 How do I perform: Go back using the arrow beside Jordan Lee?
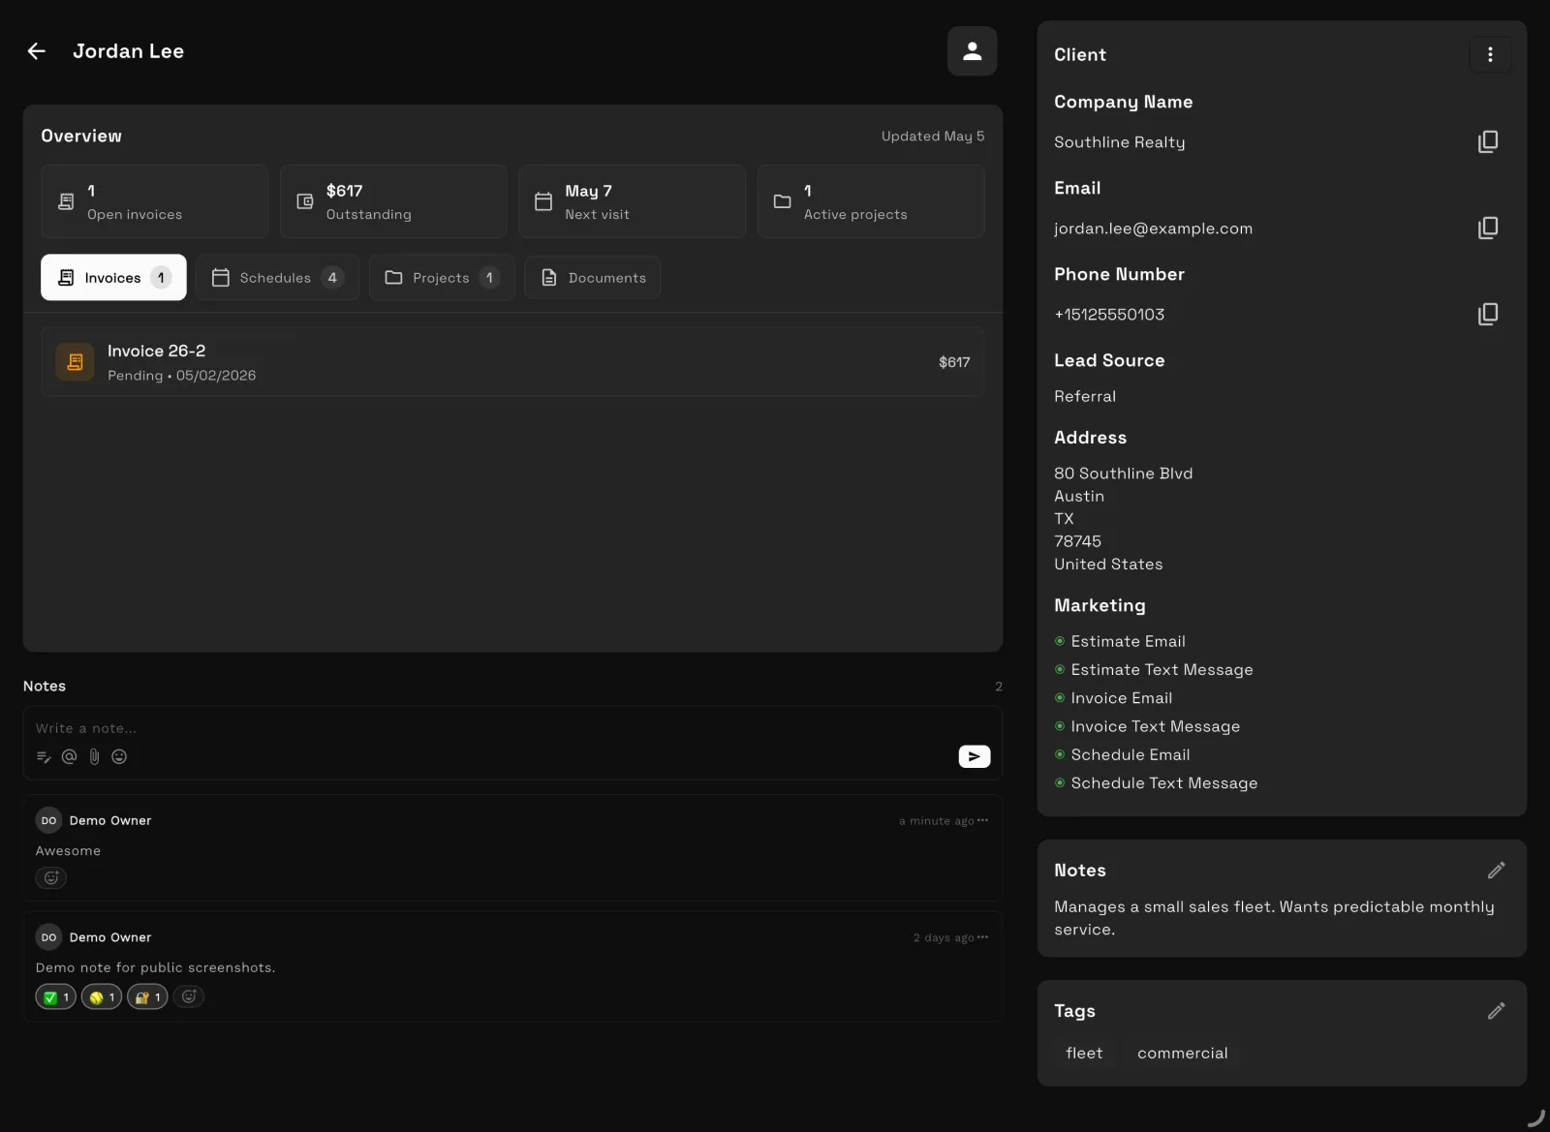(x=37, y=51)
